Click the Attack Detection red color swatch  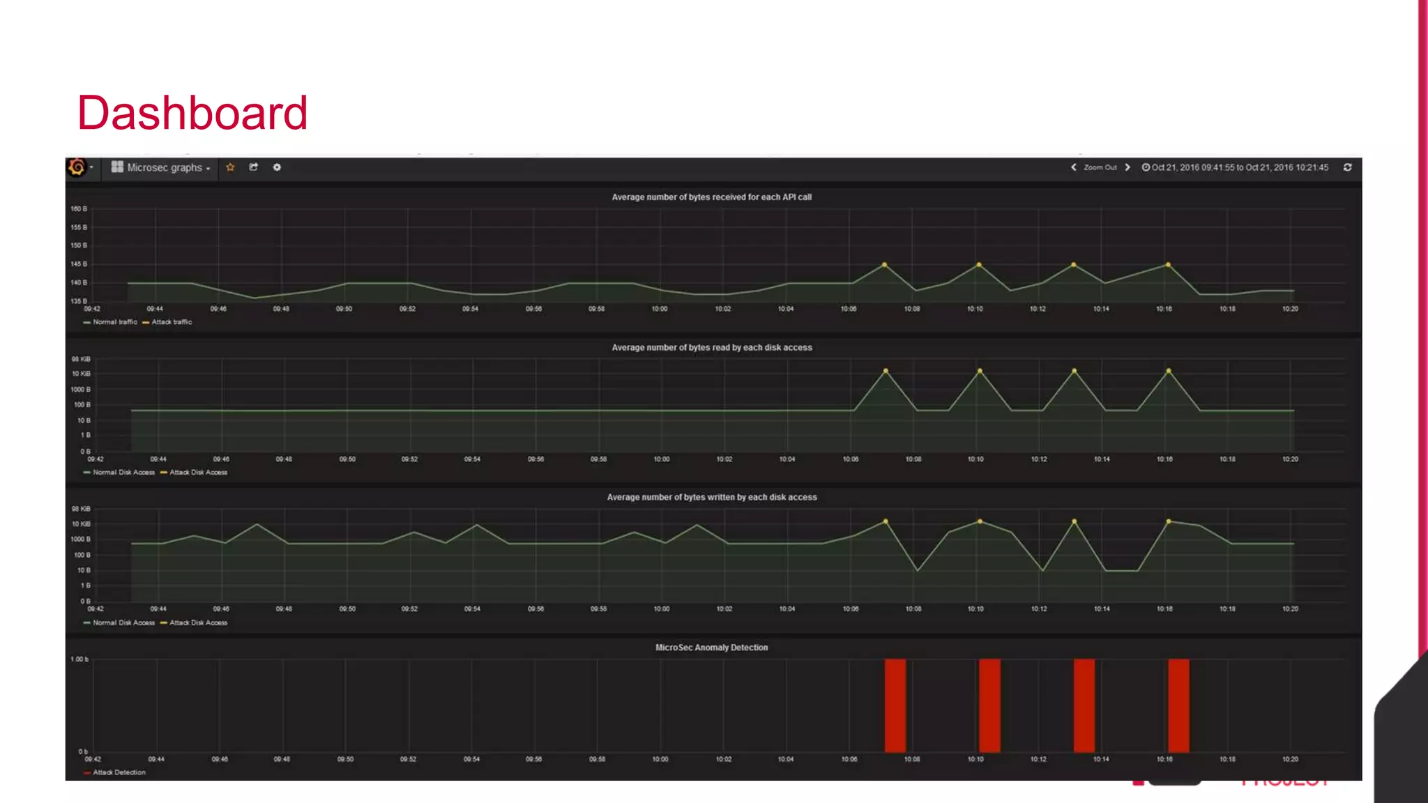tap(86, 772)
